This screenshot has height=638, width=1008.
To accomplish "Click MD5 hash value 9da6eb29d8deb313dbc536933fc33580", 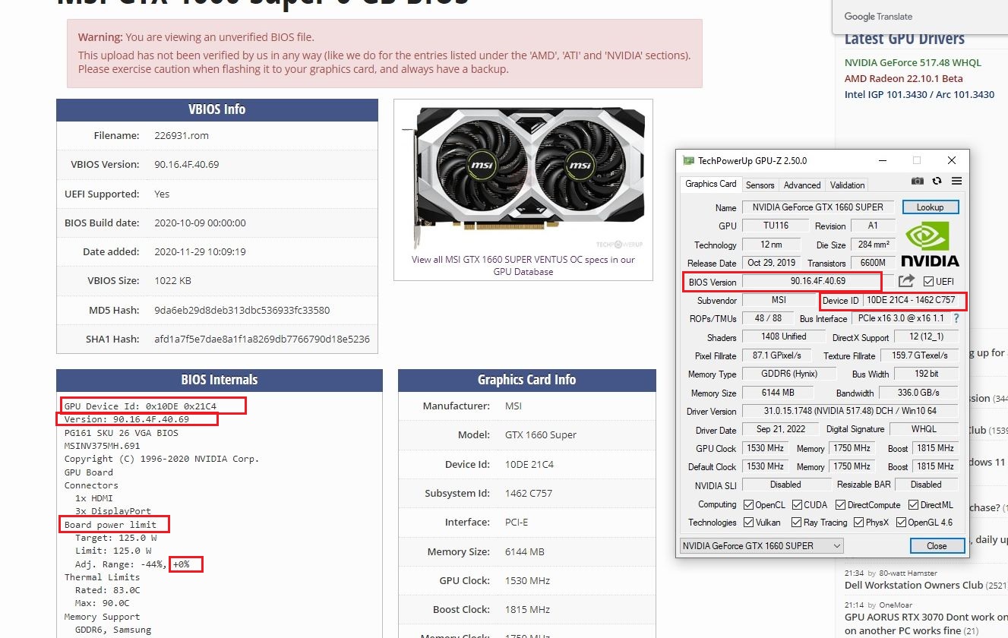I will click(x=242, y=310).
